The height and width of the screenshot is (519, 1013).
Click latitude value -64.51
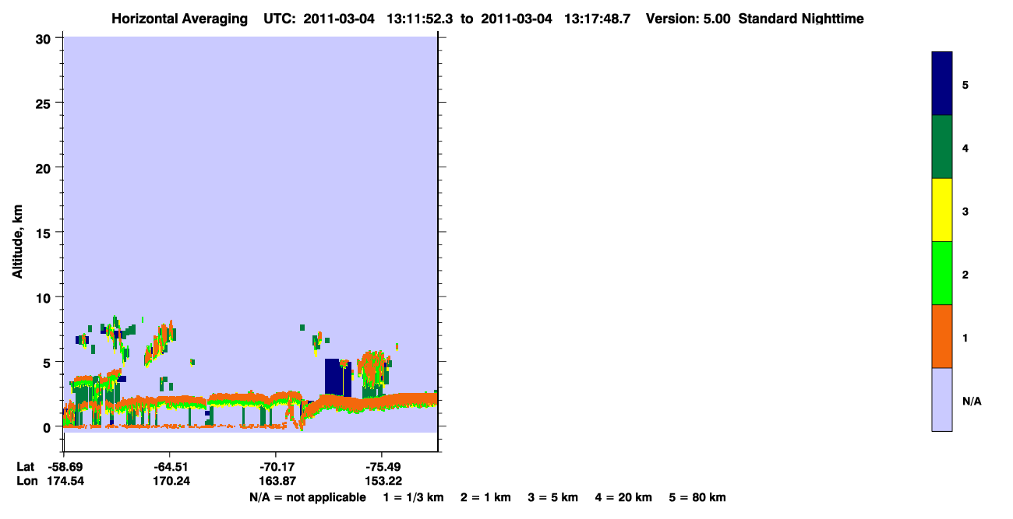pos(169,467)
